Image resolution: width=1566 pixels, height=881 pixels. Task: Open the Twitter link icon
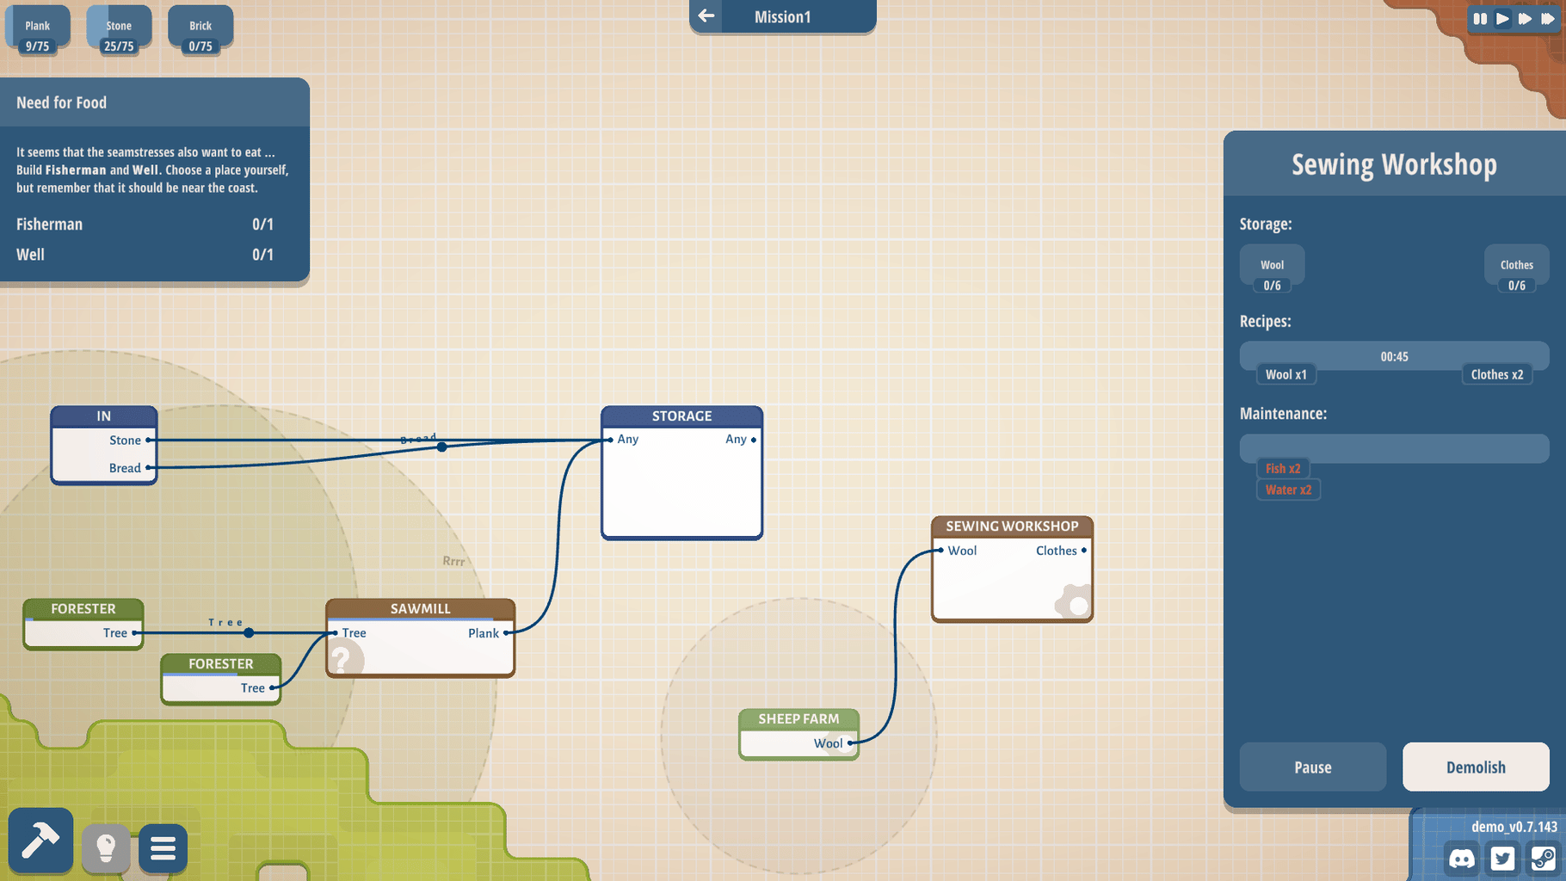click(1502, 859)
